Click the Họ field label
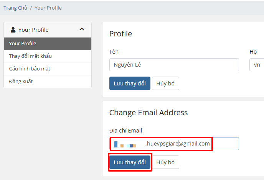264x180 pixels. point(253,52)
